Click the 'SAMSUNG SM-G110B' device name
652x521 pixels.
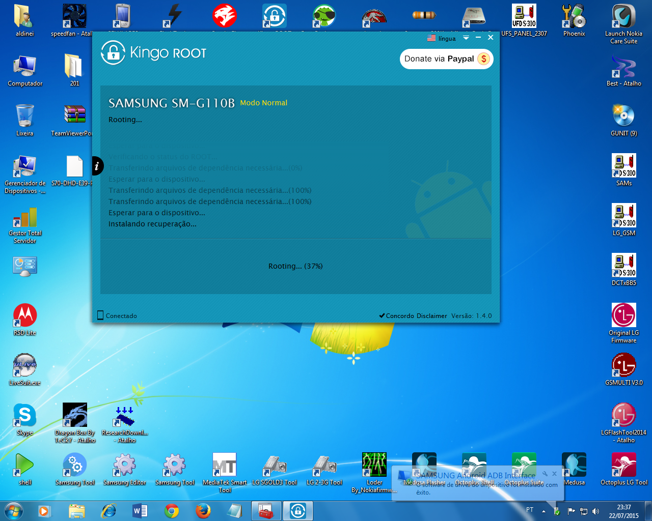pos(172,103)
